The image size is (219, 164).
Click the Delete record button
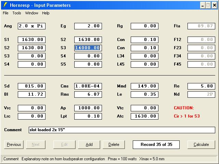tap(114, 145)
